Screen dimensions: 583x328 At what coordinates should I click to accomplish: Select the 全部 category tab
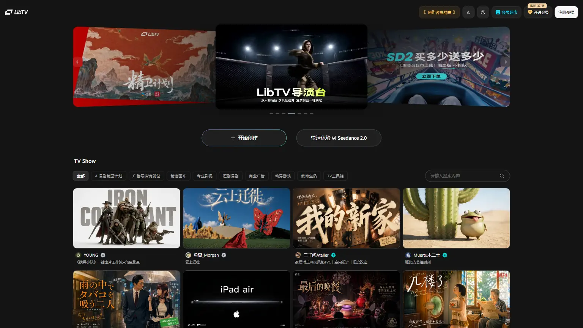[81, 176]
